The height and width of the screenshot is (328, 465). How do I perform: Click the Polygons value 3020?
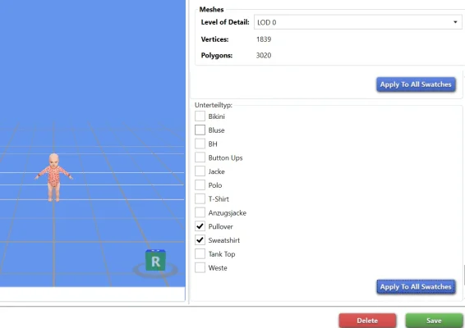point(264,56)
